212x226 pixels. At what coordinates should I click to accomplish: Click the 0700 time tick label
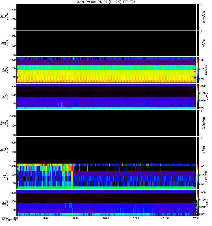pos(46,218)
